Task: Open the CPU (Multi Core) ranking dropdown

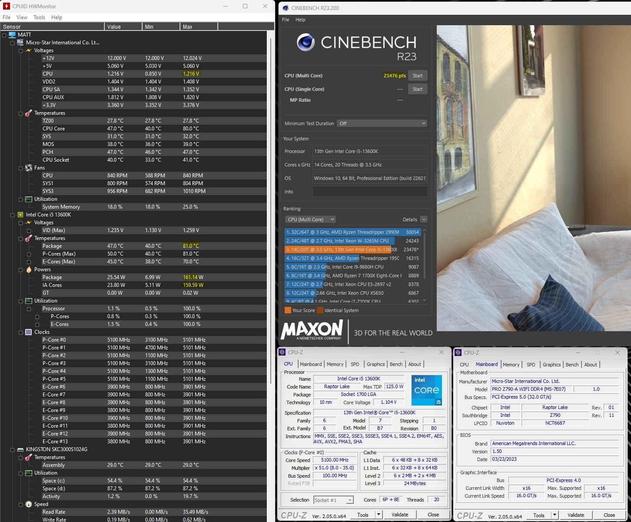Action: 310,219
